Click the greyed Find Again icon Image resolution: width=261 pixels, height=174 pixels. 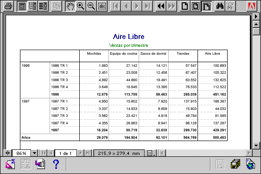pos(230,6)
